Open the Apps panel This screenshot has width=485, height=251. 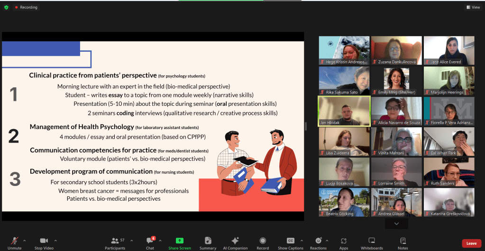point(344,241)
